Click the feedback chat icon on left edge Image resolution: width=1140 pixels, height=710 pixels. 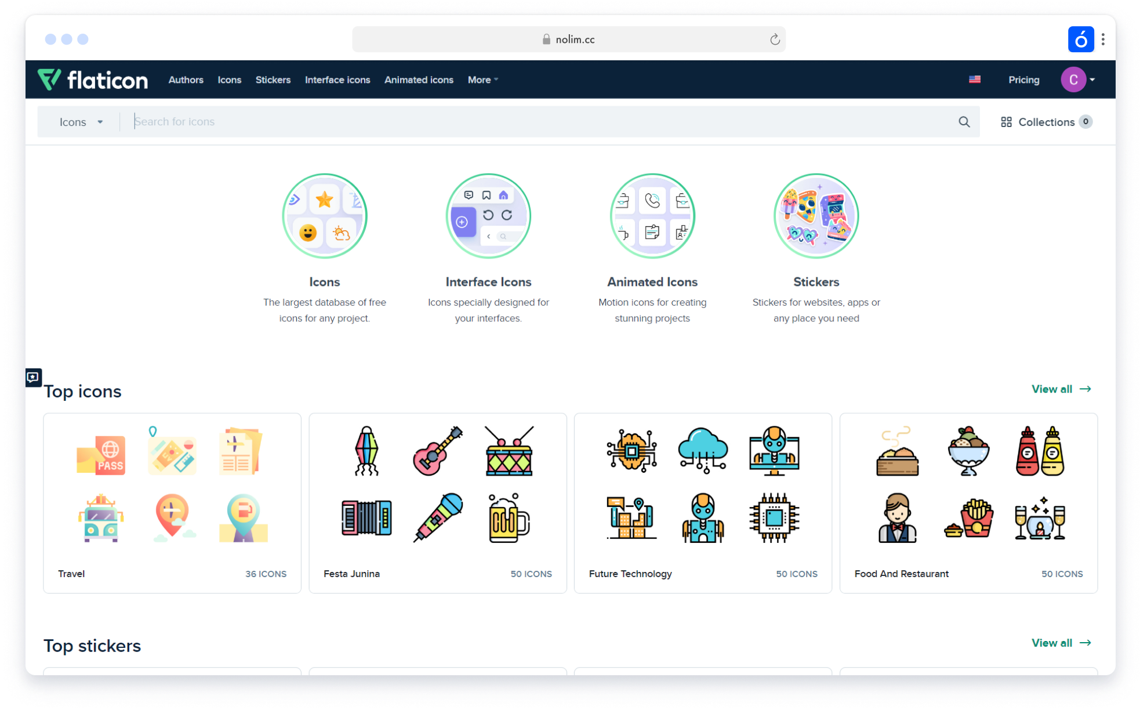[33, 377]
